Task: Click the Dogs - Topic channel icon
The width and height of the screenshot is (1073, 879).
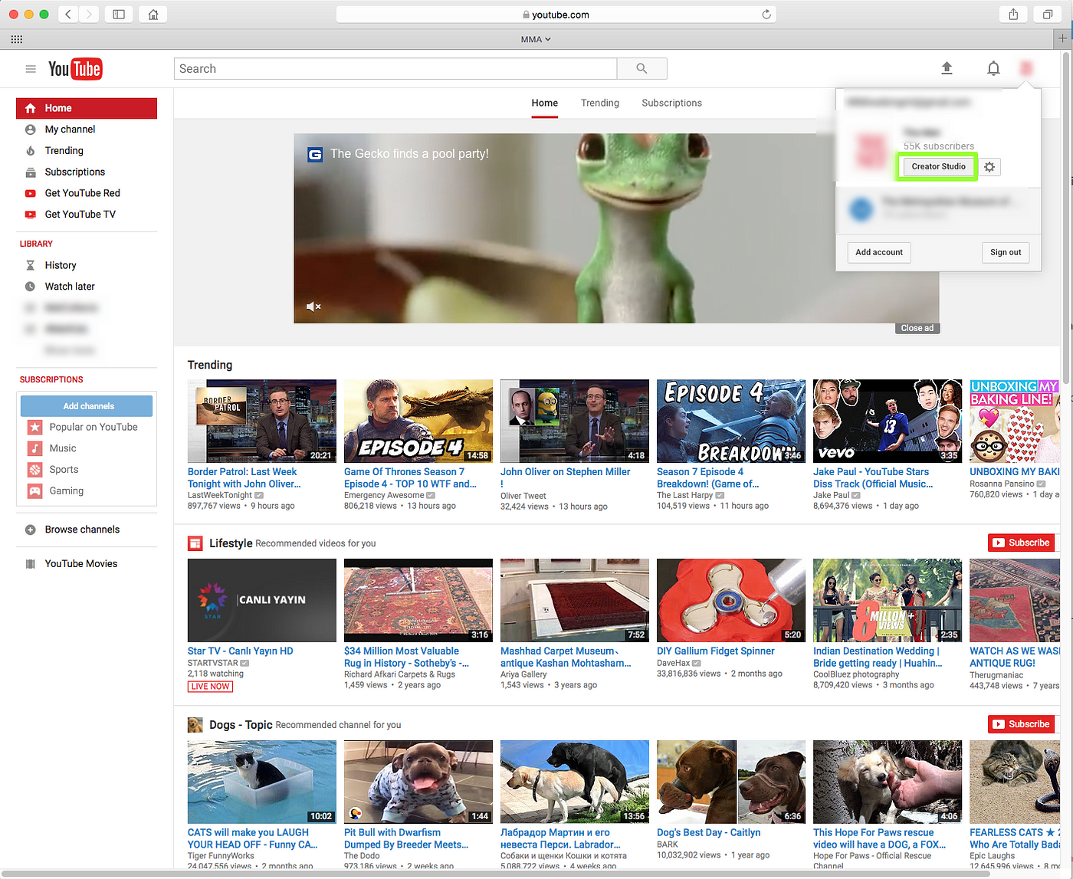Action: pos(195,725)
